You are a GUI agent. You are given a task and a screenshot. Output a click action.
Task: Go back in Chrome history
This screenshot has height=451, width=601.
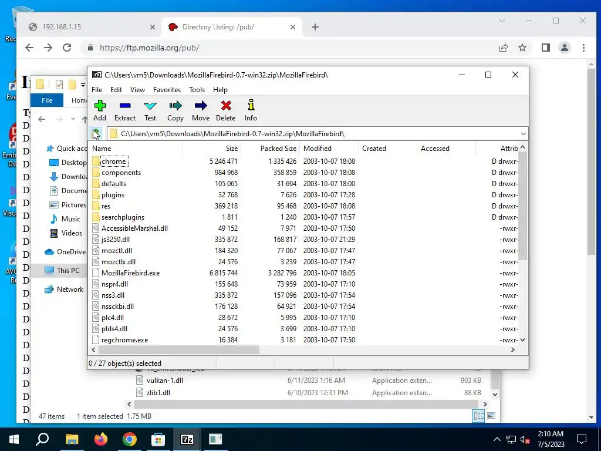coord(29,48)
